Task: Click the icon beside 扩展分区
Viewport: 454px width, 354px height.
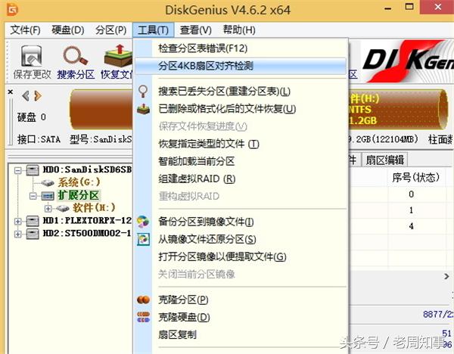Action: pyautogui.click(x=48, y=196)
